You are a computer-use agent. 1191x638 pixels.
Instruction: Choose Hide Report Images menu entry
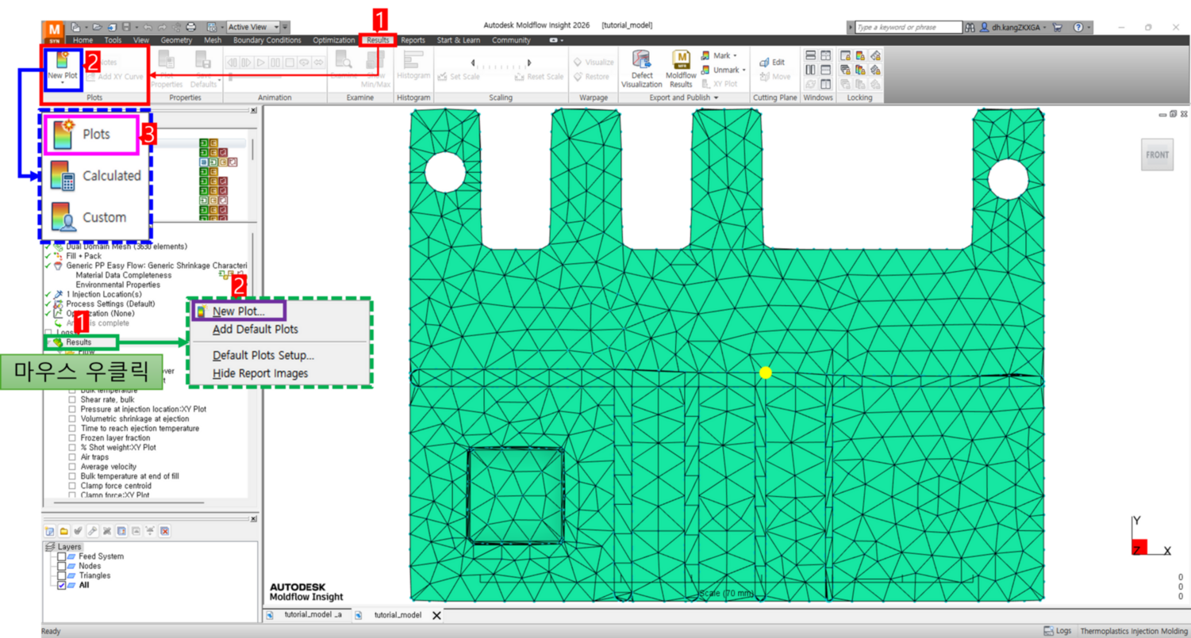260,373
